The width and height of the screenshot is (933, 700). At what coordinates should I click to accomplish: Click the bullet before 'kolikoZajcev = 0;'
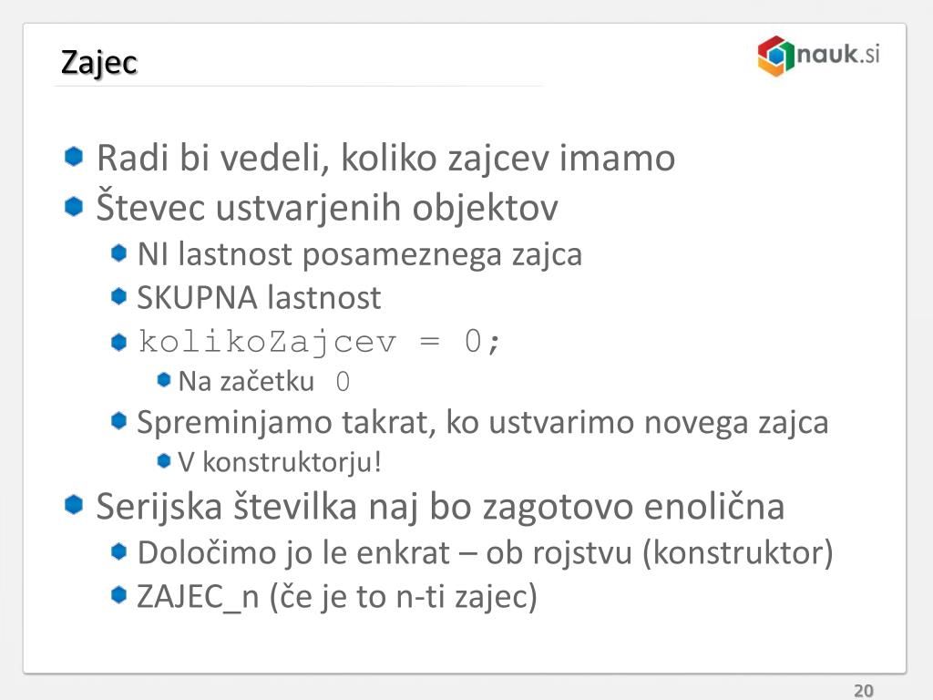click(119, 342)
